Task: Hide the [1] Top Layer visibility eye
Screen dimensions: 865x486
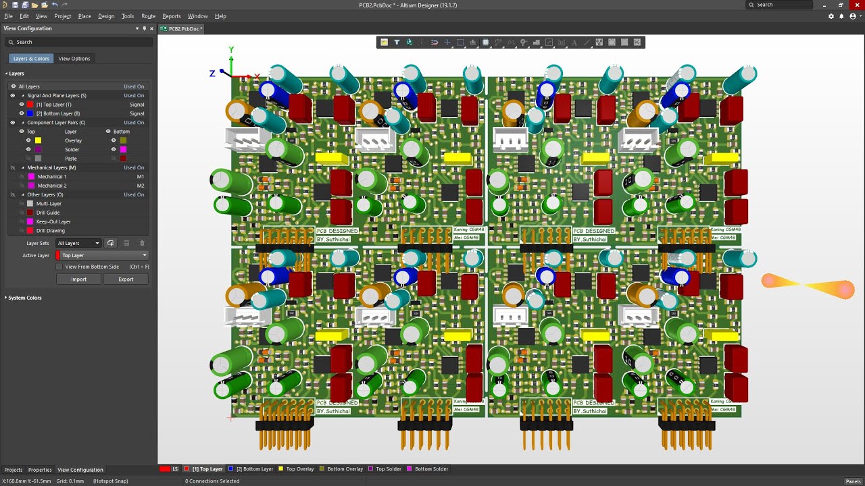Action: point(22,105)
